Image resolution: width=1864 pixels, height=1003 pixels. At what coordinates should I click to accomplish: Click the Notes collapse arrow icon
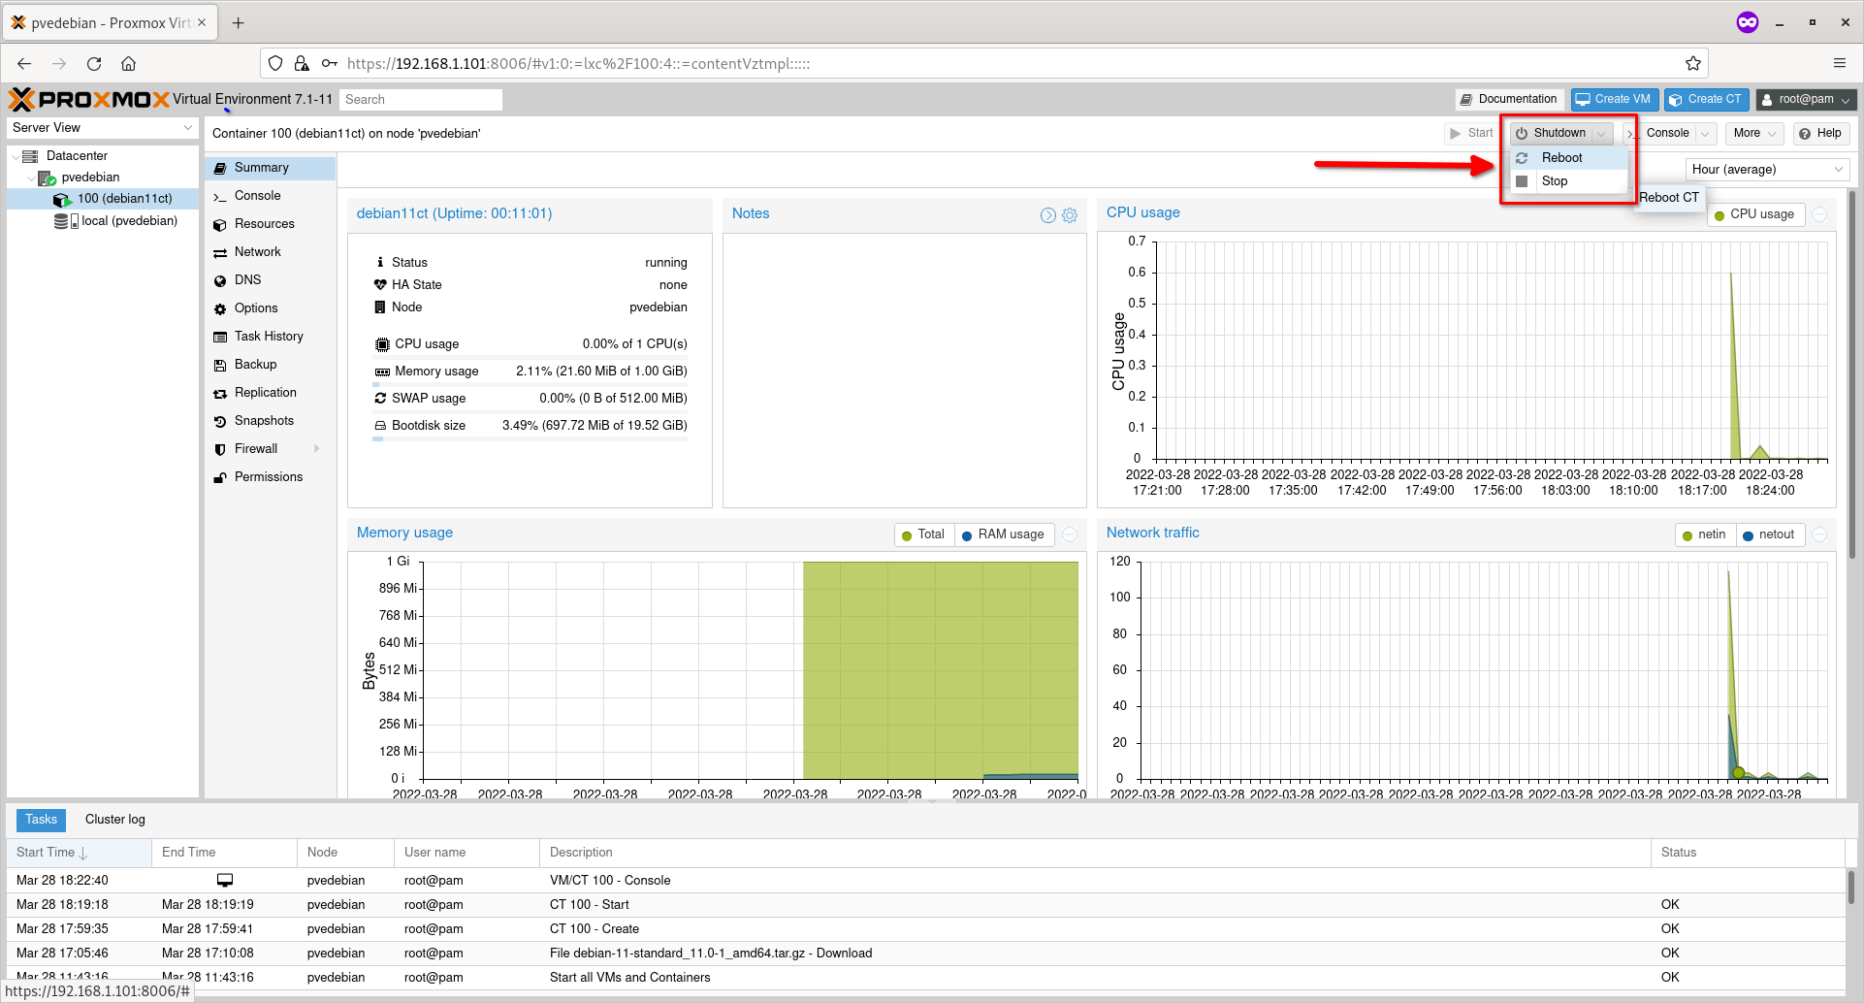1048,215
